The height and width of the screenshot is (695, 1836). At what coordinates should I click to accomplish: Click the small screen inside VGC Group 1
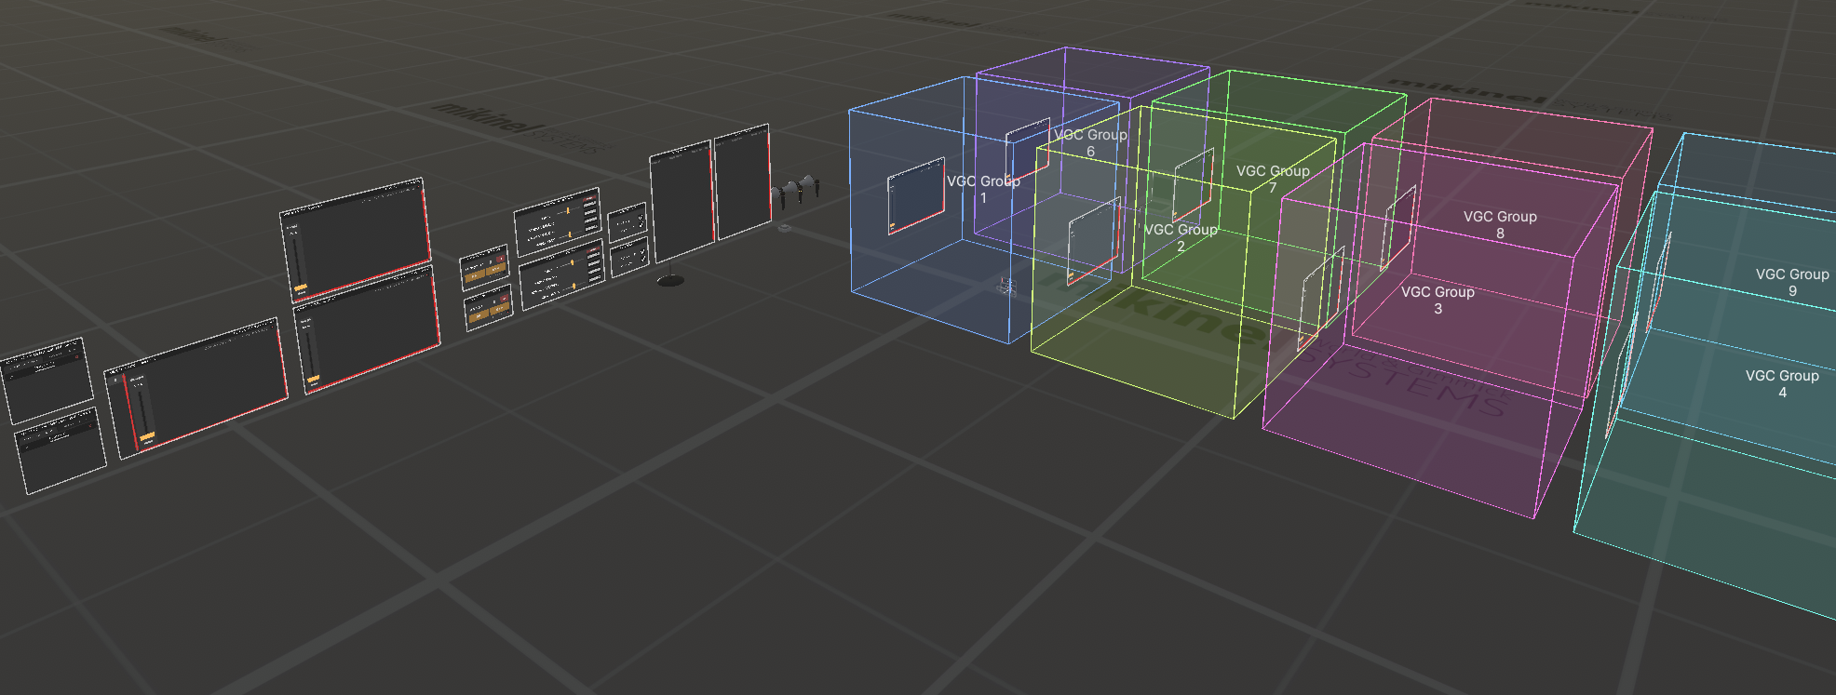point(916,196)
